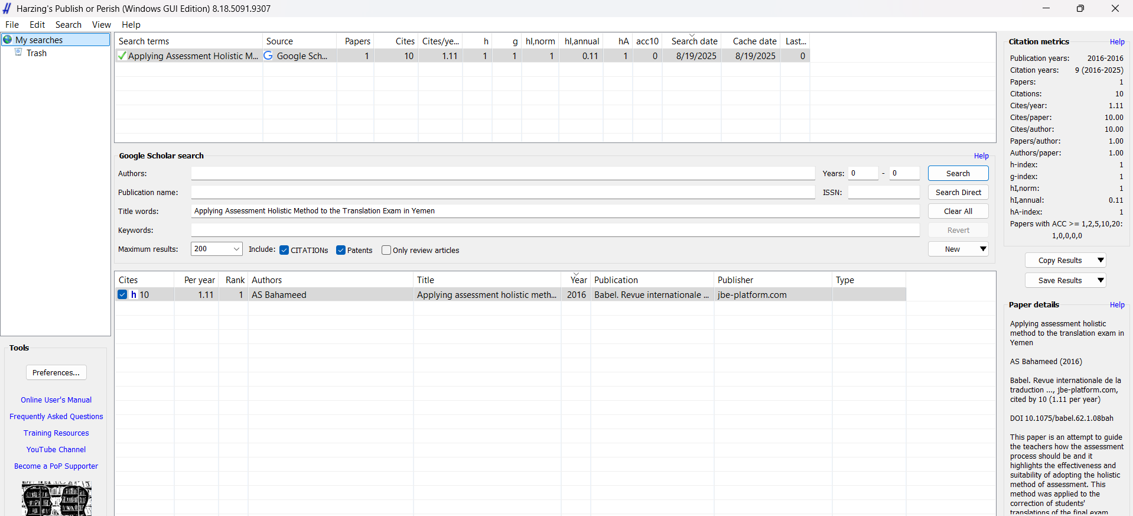This screenshot has height=516, width=1133.
Task: Open the Edit menu
Action: [37, 25]
